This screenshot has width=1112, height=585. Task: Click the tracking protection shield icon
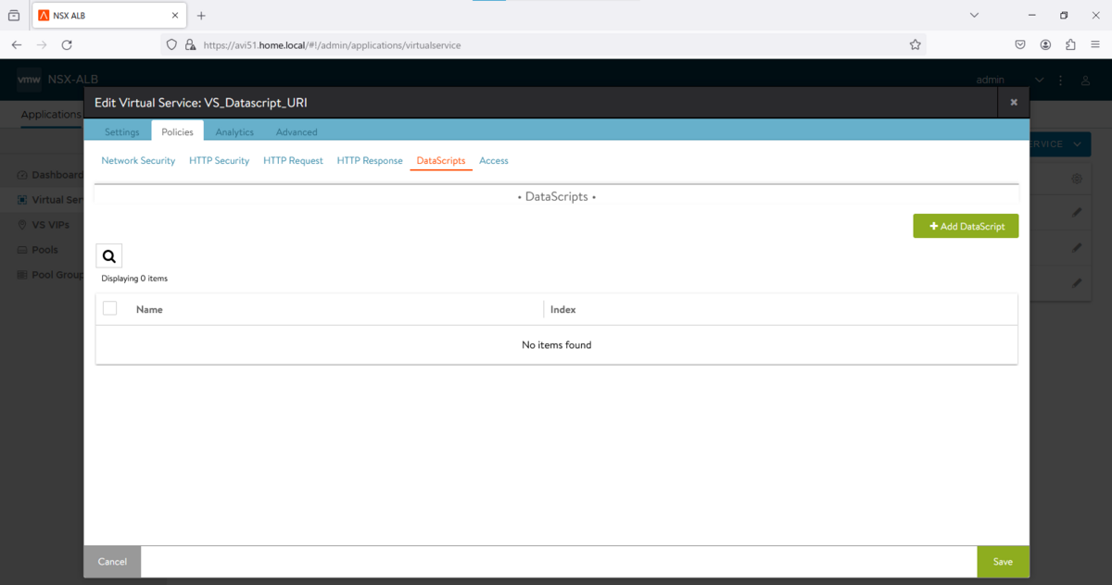pos(171,44)
